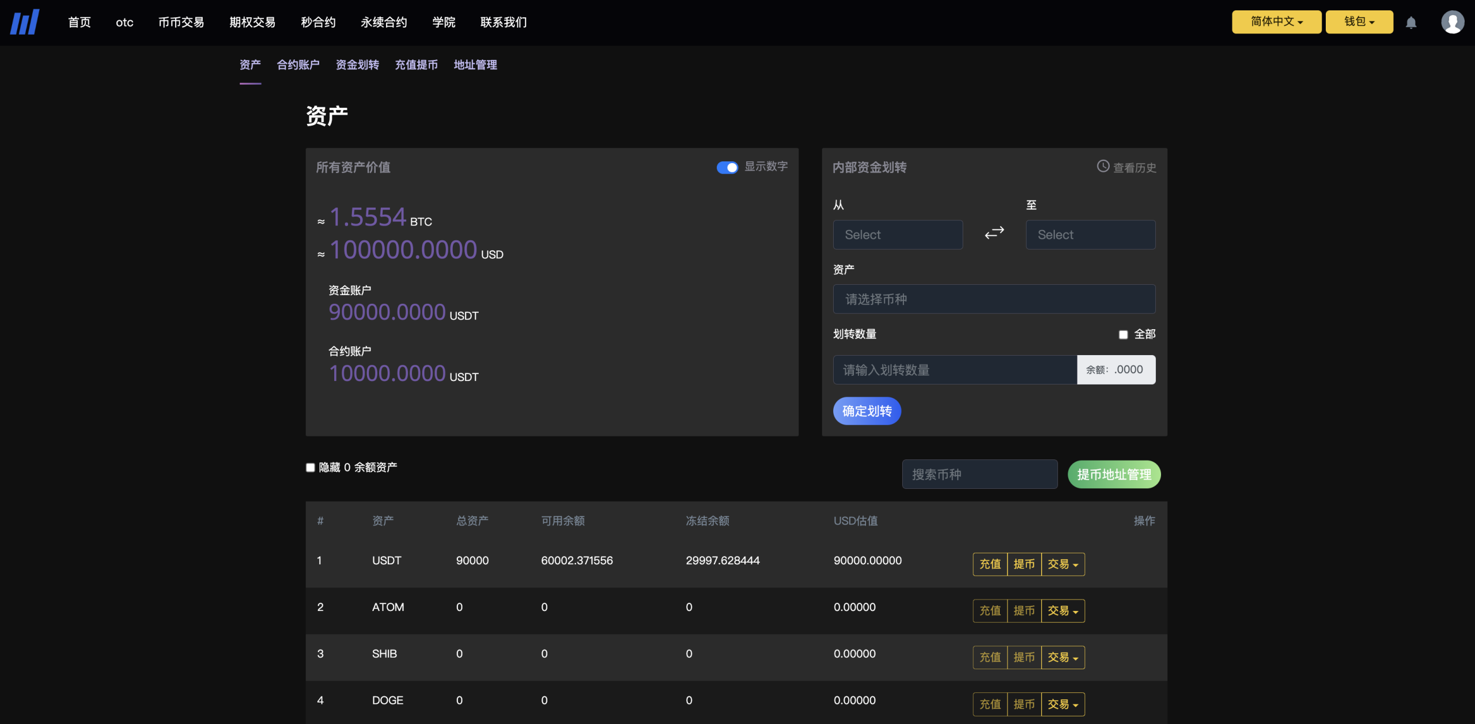The width and height of the screenshot is (1475, 724).
Task: Check the 全部 transfer-all checkbox
Action: tap(1123, 334)
